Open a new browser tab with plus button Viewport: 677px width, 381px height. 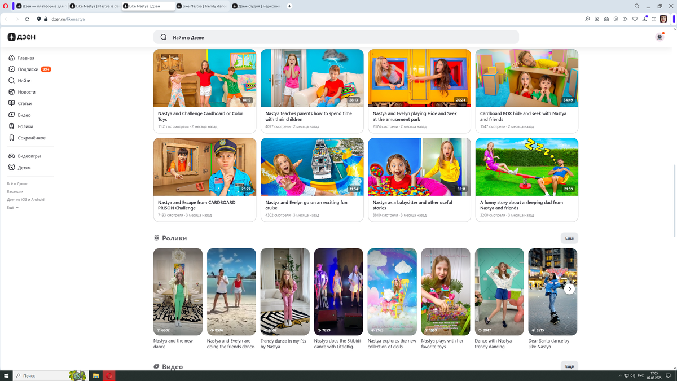(x=289, y=6)
